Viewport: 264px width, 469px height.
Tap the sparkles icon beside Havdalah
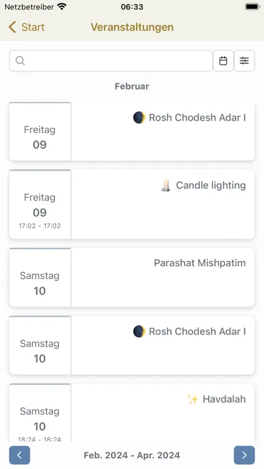[x=193, y=399]
